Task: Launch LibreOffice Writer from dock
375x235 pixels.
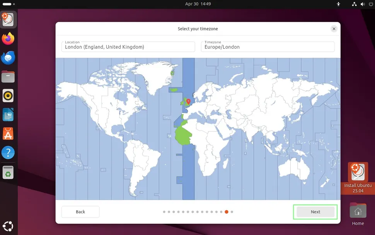Action: 8,115
